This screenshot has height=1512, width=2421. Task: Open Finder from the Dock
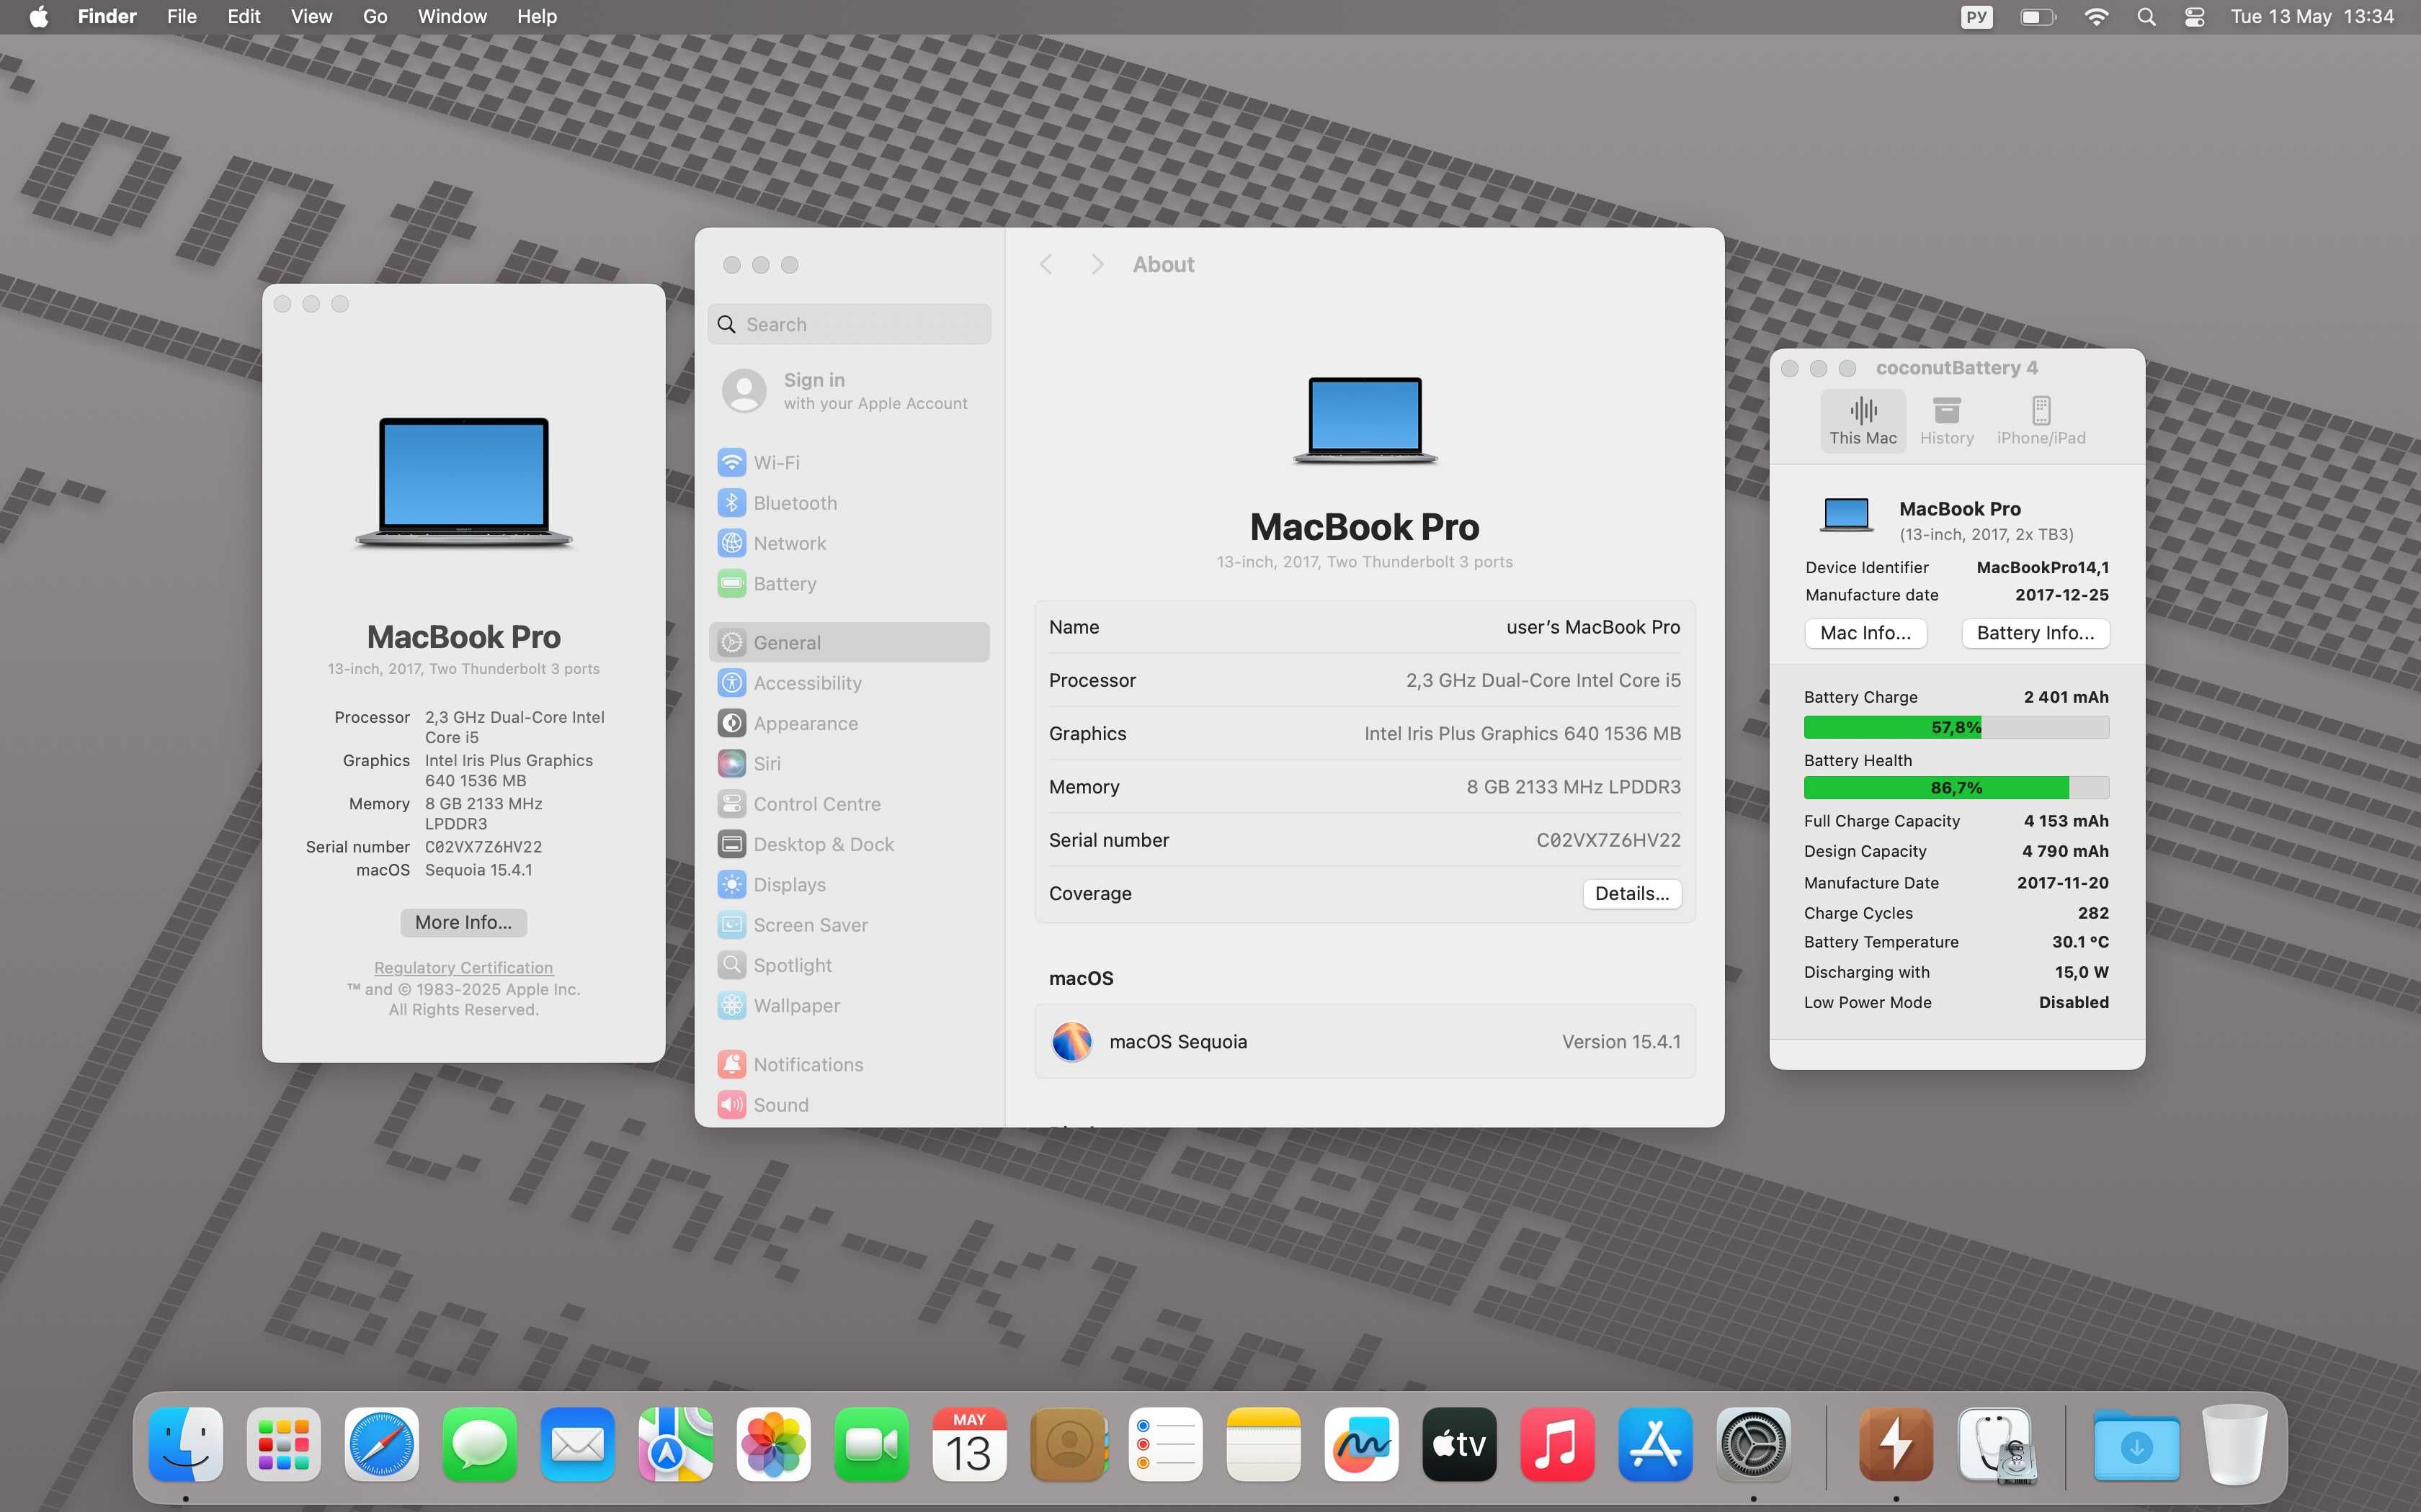[186, 1444]
